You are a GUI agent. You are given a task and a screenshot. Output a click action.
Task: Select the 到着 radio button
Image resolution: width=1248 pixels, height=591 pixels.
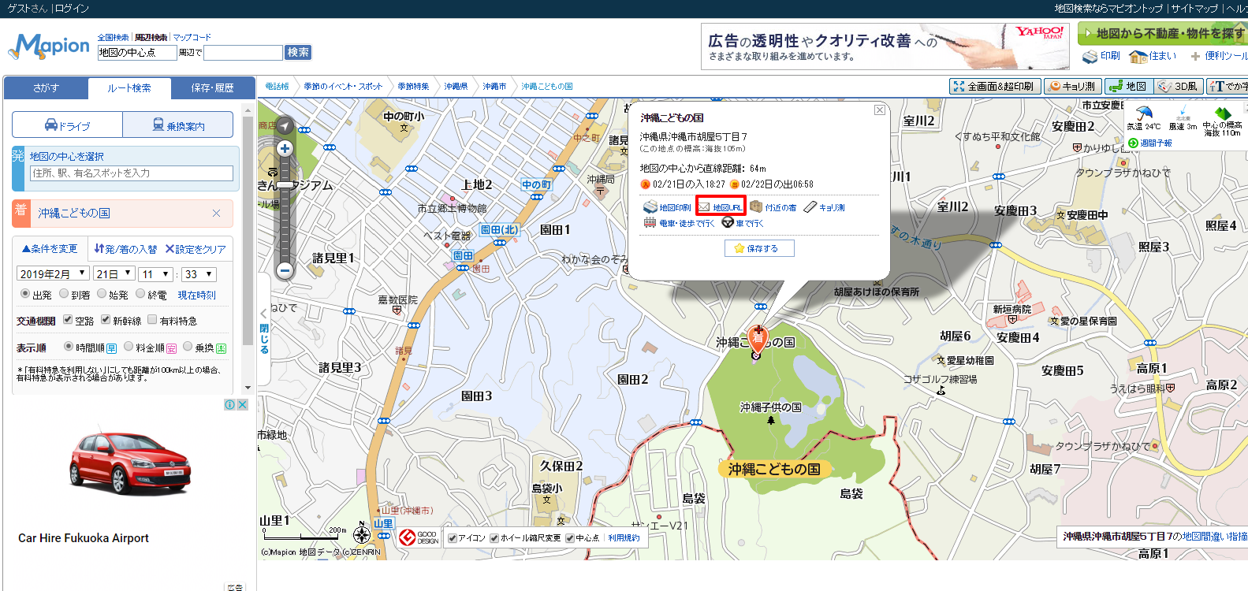pos(64,294)
